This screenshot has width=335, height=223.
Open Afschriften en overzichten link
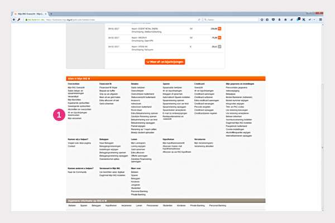pyautogui.click(x=79, y=109)
